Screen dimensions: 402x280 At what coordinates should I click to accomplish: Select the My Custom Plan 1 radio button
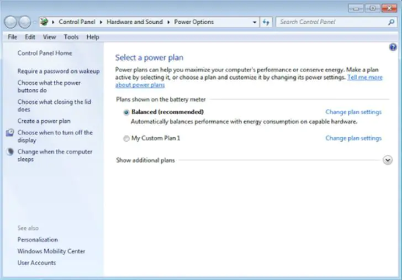[x=126, y=138]
